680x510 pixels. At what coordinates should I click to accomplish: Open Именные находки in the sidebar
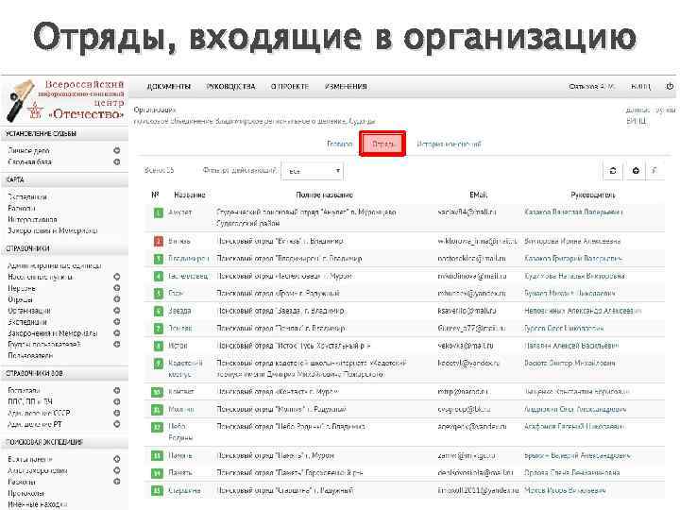point(37,504)
